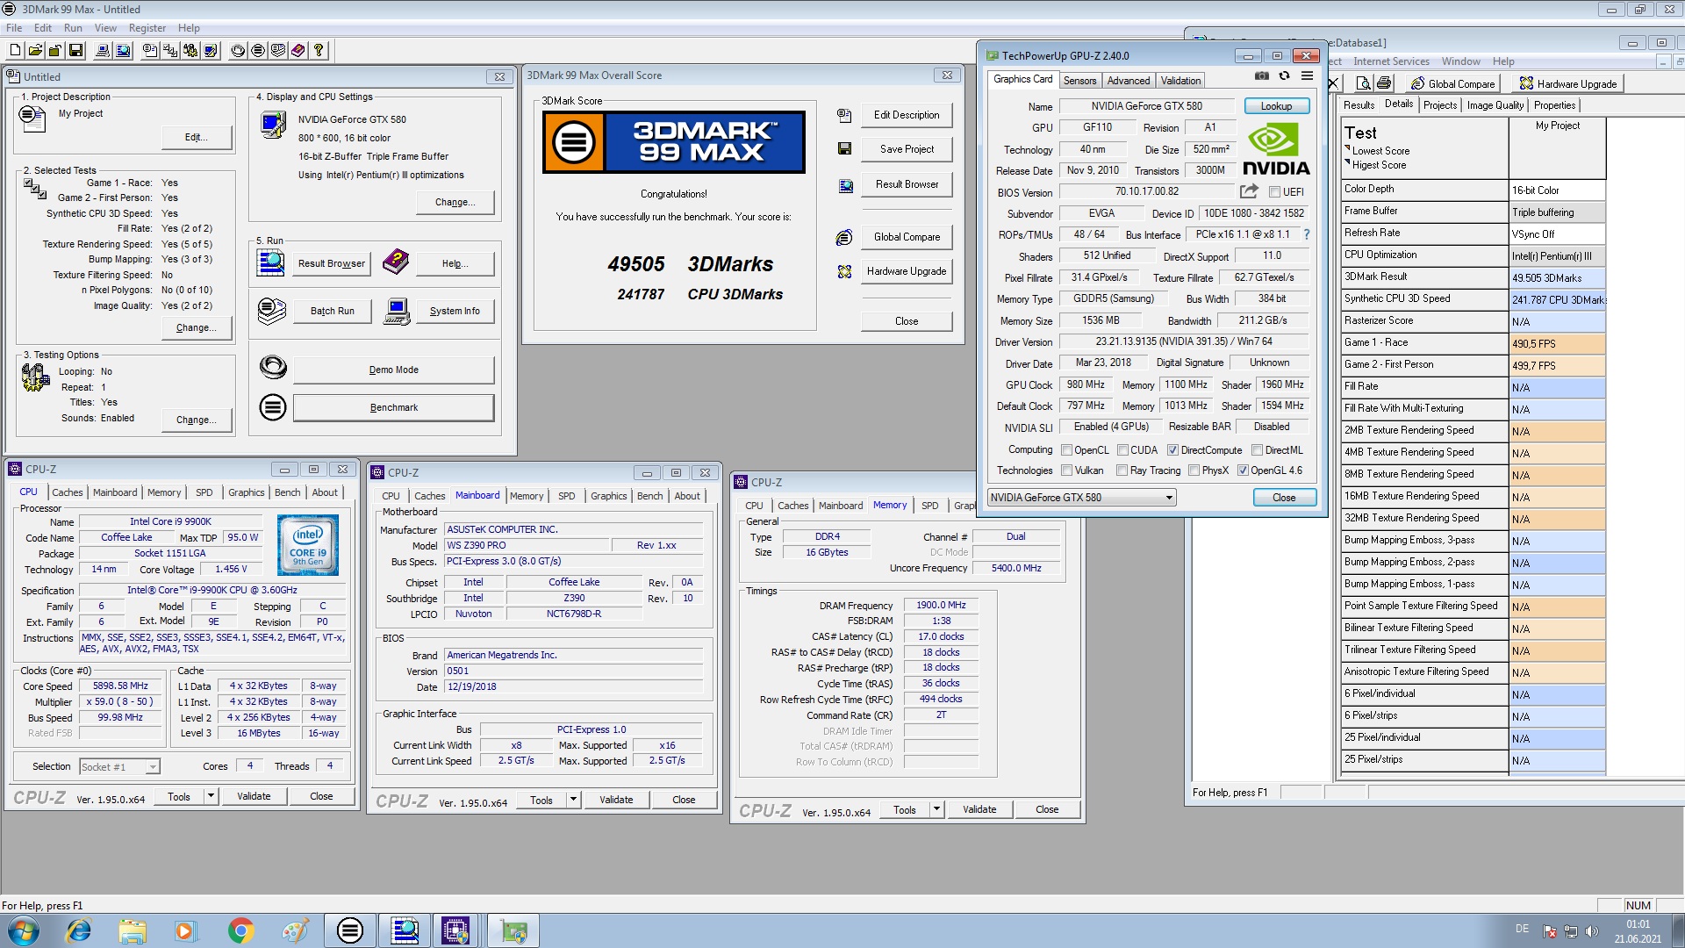Click the purple help book toolbar icon

(x=298, y=51)
